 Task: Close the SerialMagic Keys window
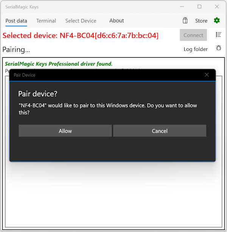[x=217, y=6]
